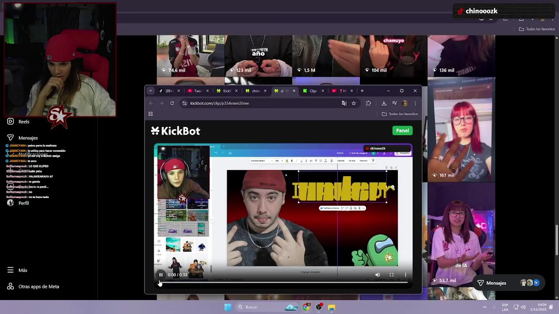Open the media control icon

click(x=394, y=103)
